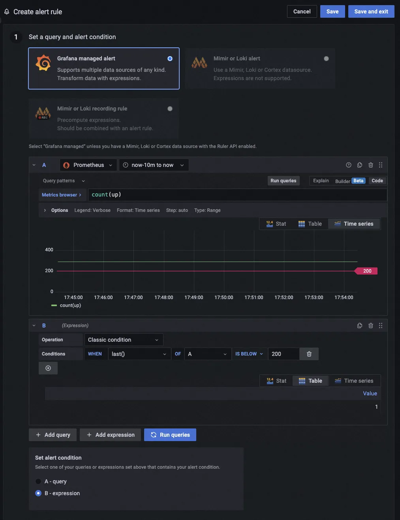Switch query A view to Table
Viewport: 400px width, 520px height.
[x=310, y=224]
